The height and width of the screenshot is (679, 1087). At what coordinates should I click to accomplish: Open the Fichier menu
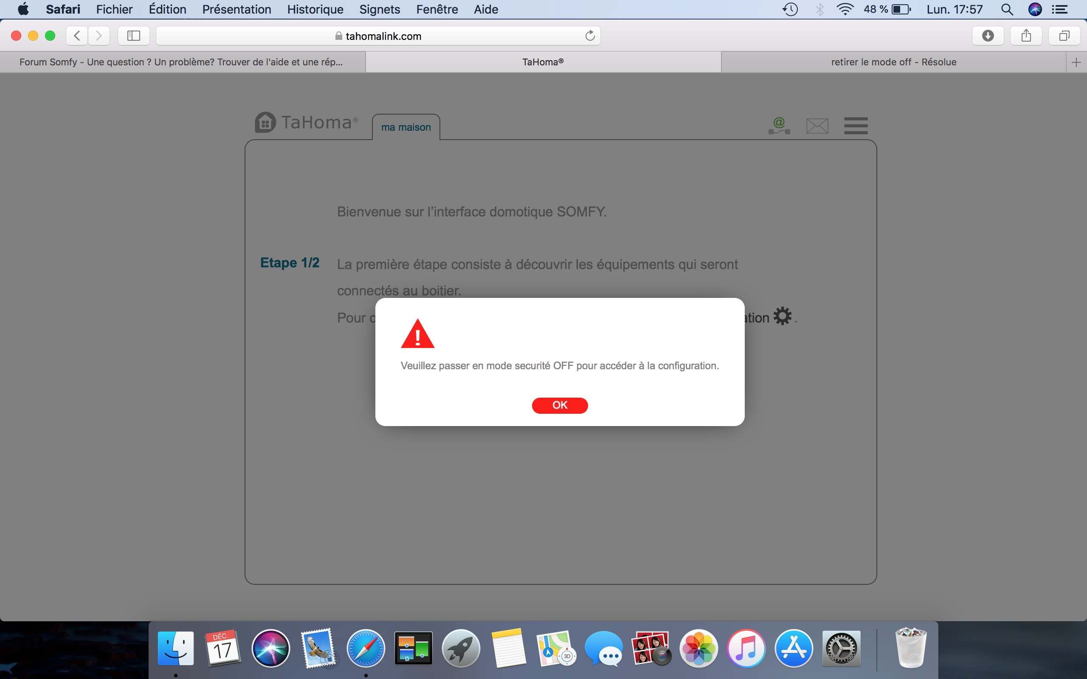coord(114,9)
